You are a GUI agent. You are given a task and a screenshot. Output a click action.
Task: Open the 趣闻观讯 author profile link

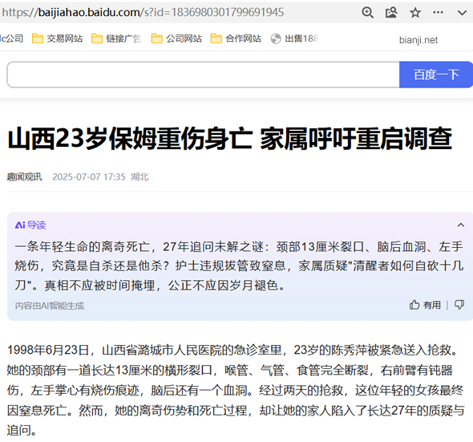pos(24,176)
